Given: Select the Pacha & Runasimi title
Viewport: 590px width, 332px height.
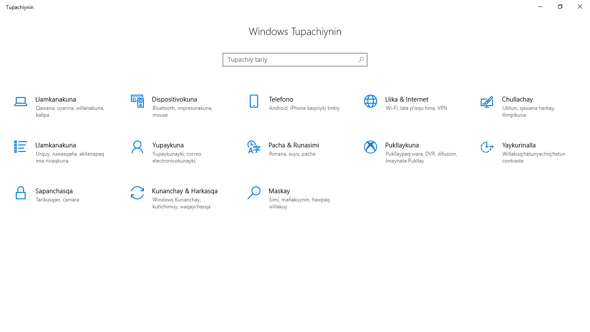Looking at the screenshot, I should click(294, 145).
